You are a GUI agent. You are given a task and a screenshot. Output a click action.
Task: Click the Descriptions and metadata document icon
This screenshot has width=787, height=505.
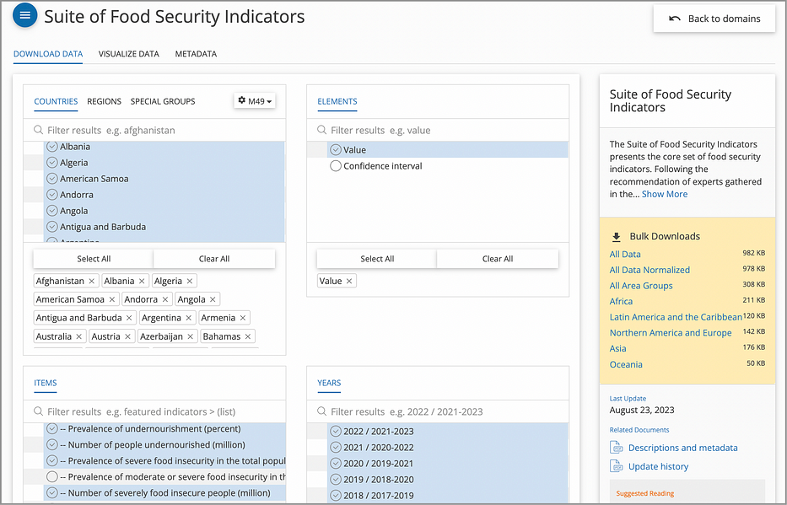tap(616, 448)
